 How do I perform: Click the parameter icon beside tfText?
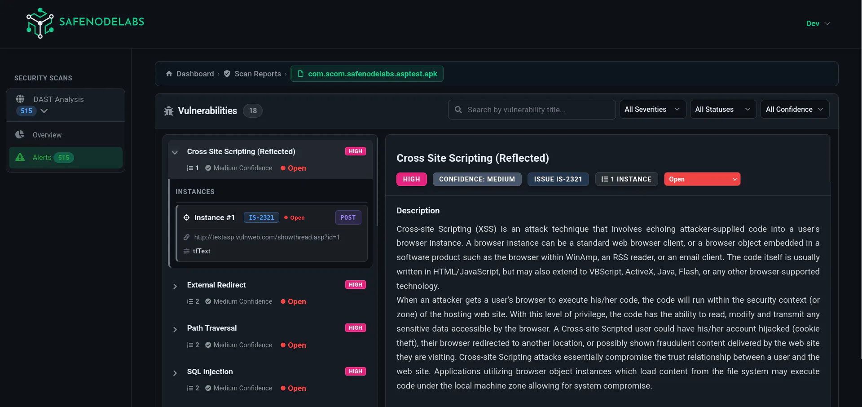(x=186, y=251)
